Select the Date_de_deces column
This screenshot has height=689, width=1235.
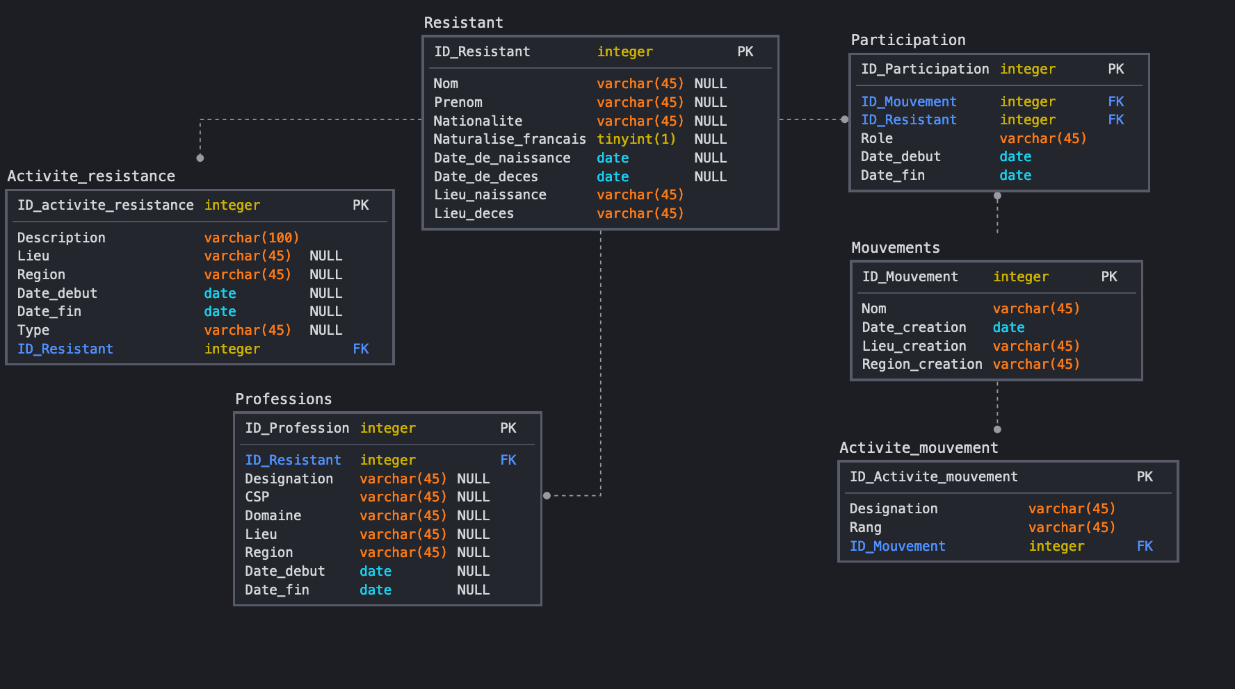pos(600,176)
